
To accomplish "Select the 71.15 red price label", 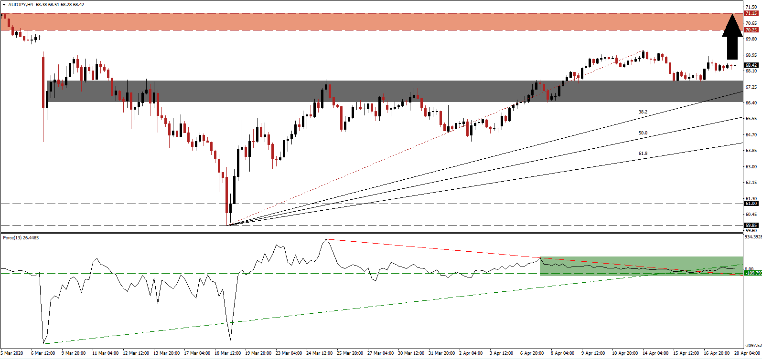I will tap(751, 13).
